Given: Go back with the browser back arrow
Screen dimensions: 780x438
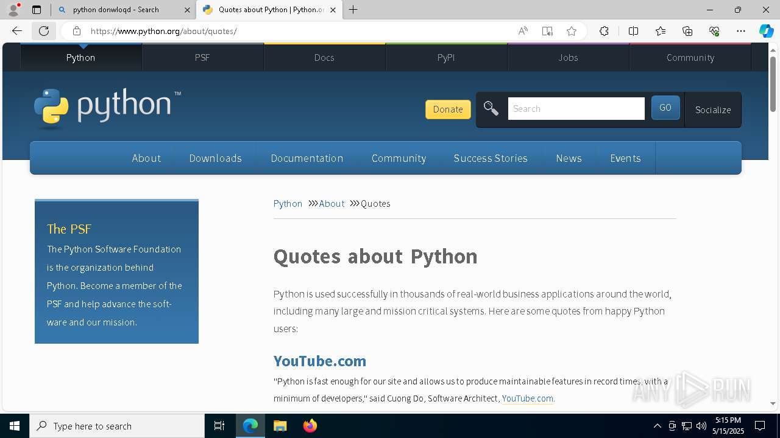Looking at the screenshot, I should click(17, 31).
